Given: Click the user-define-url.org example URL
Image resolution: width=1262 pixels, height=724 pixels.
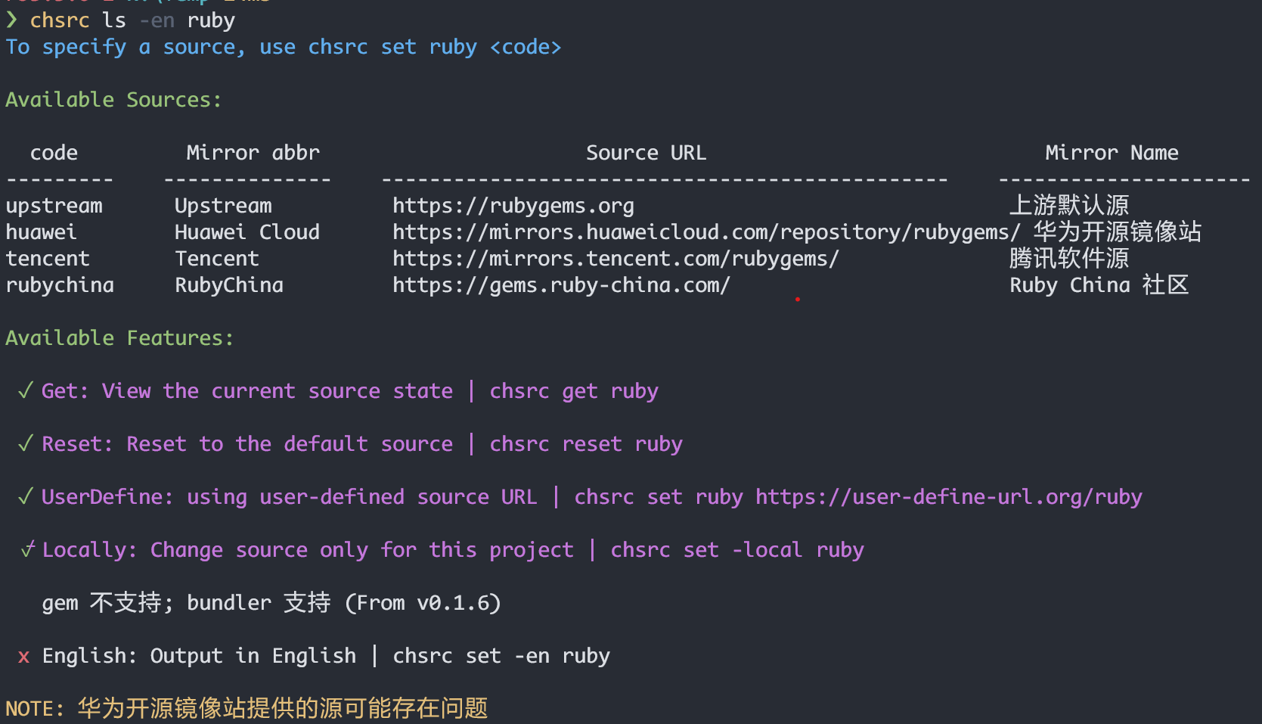Looking at the screenshot, I should [x=948, y=497].
